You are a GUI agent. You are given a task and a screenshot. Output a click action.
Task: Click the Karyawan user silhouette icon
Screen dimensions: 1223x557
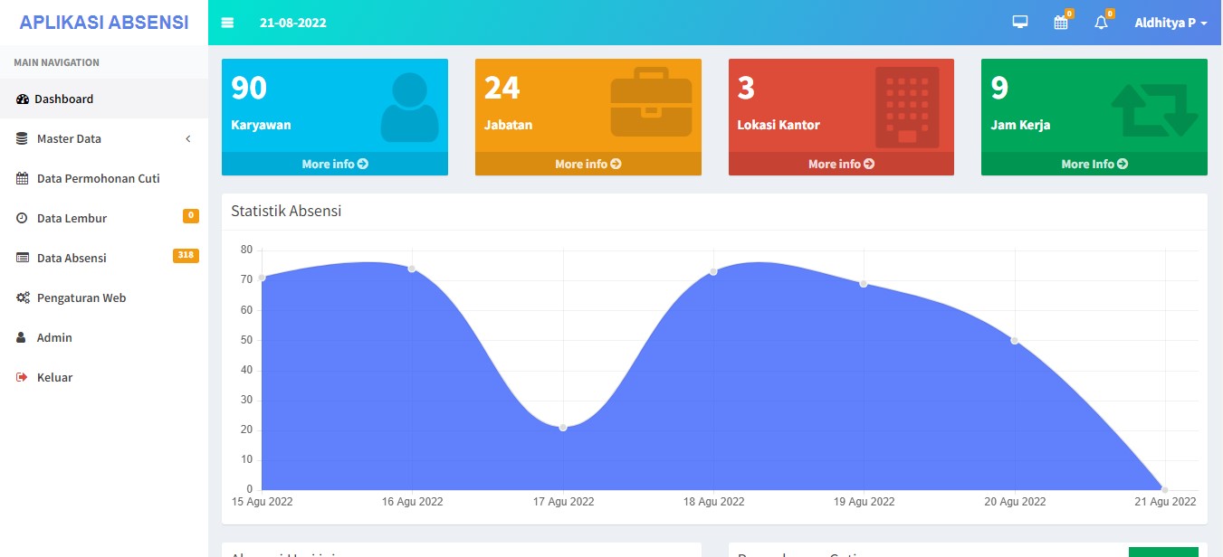coord(409,108)
